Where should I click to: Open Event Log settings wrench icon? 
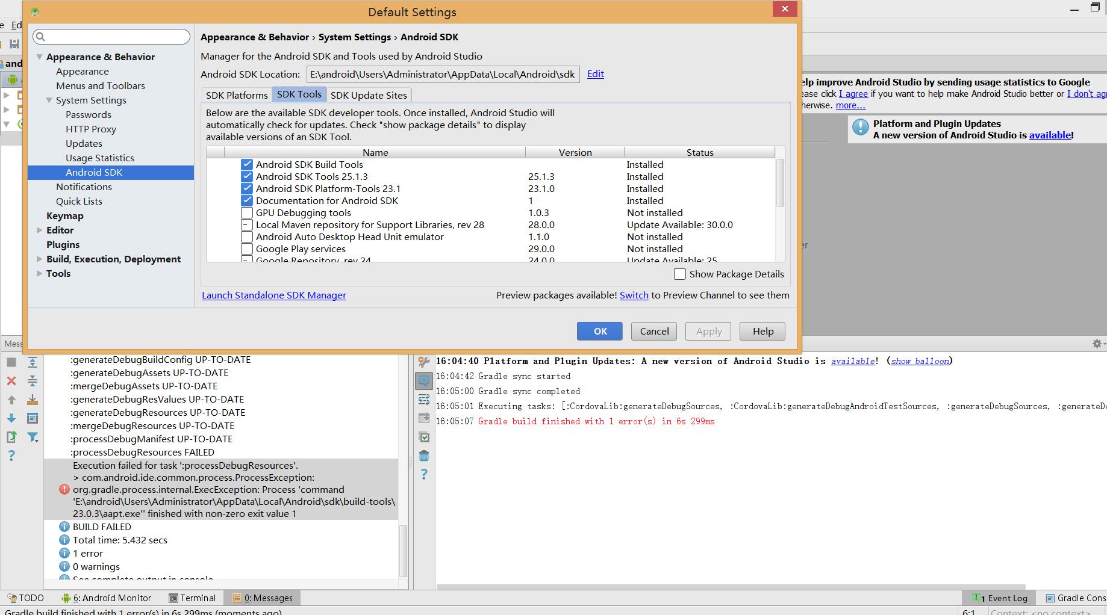pos(424,362)
